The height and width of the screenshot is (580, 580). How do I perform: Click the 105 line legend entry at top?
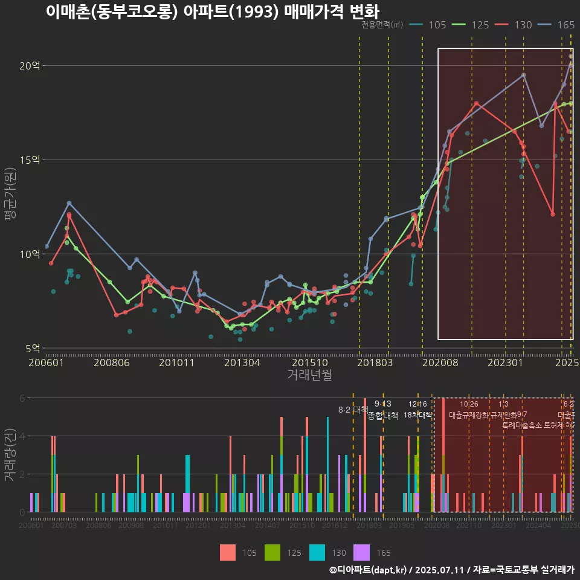tap(428, 25)
